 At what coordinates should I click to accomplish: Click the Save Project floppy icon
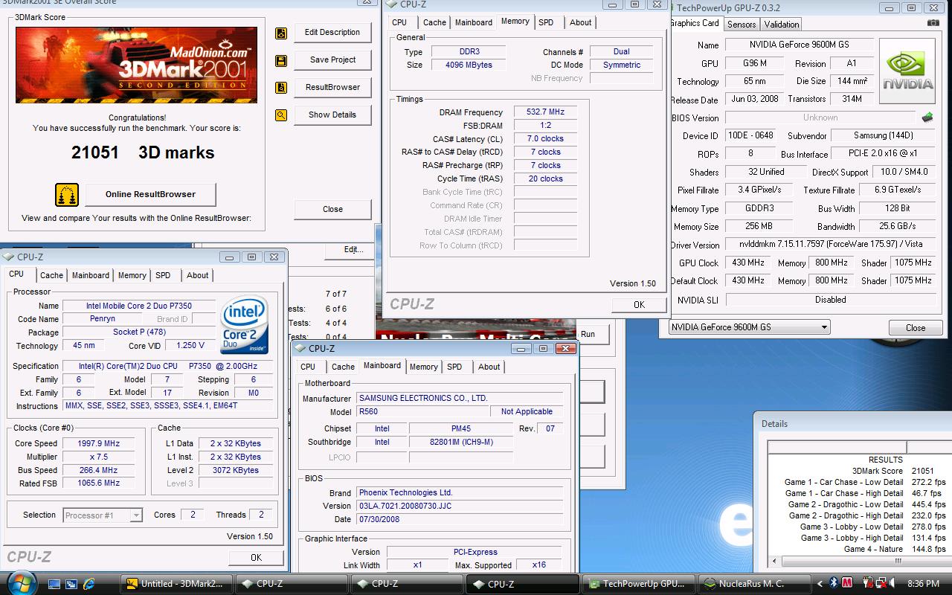pos(281,60)
